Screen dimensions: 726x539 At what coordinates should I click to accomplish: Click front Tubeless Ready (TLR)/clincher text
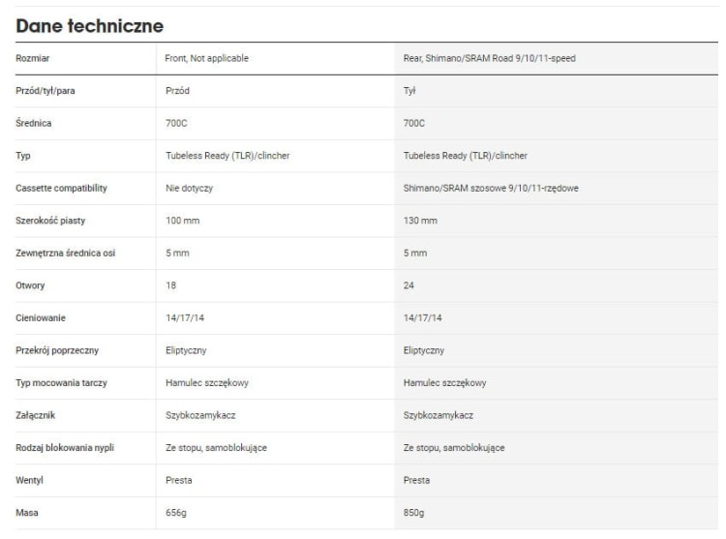click(227, 156)
